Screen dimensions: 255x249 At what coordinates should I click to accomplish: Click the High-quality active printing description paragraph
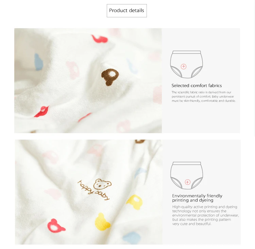(x=206, y=215)
